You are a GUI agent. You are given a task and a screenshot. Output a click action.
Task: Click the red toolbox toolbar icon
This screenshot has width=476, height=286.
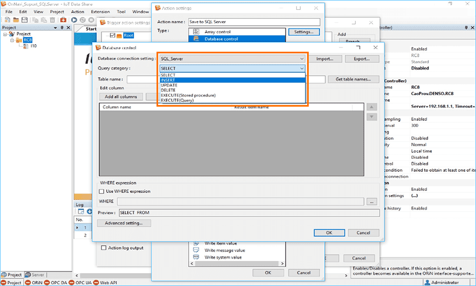coord(63,20)
